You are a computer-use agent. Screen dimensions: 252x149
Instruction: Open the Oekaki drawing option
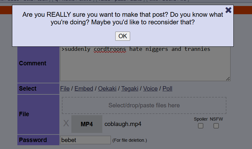click(x=108, y=89)
